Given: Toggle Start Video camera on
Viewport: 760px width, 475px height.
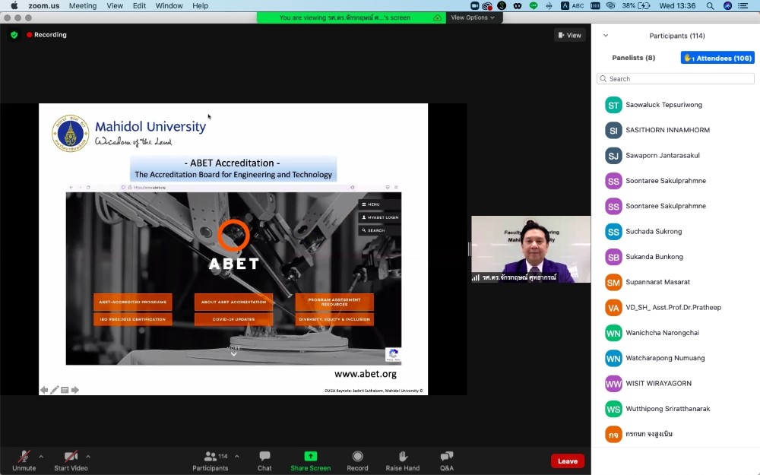Looking at the screenshot, I should 71,457.
